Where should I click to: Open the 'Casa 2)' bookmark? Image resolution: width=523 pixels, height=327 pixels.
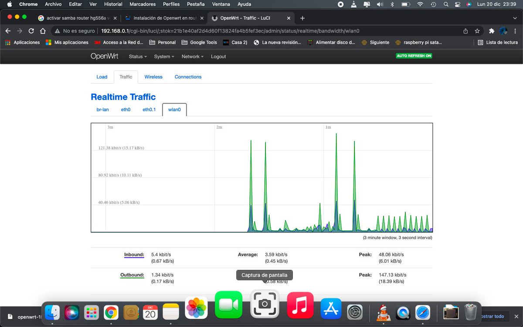coord(235,42)
